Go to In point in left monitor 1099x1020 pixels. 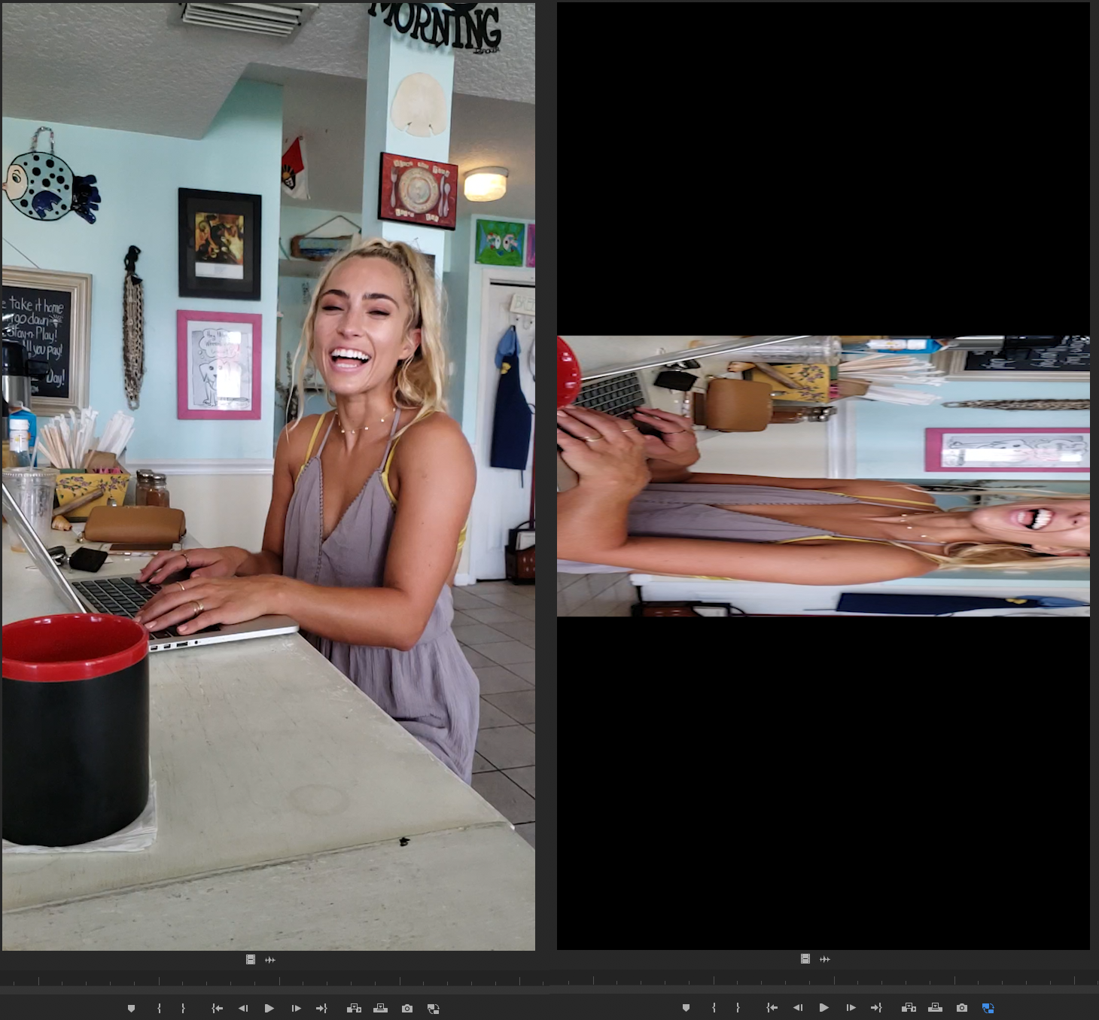(x=217, y=1008)
